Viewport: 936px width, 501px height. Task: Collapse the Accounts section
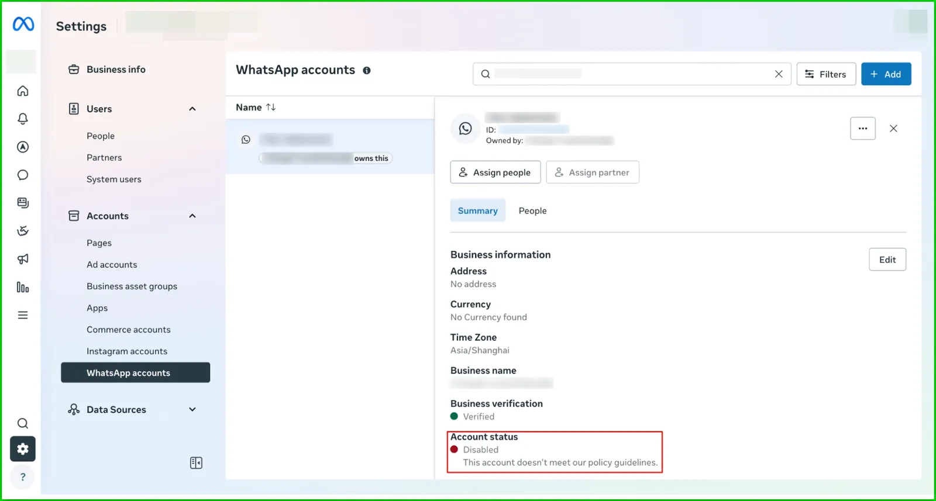tap(192, 216)
